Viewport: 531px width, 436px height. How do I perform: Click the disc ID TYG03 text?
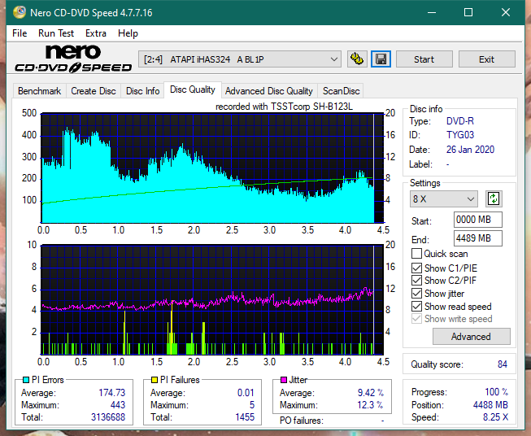coord(460,135)
